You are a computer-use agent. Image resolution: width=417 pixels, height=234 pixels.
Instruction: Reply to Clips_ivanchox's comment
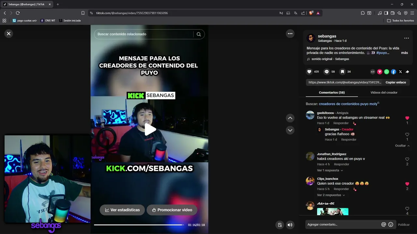tap(341, 189)
